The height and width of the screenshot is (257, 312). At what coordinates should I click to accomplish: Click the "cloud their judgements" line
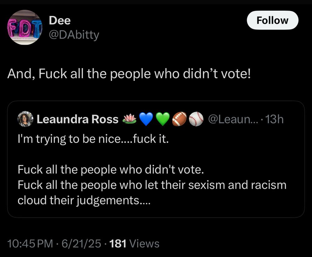(84, 200)
